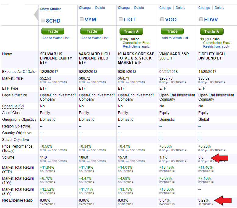Viewport: 237px width, 208px height.
Task: Click the starred Trade button for ITOT
Action: pos(131,31)
